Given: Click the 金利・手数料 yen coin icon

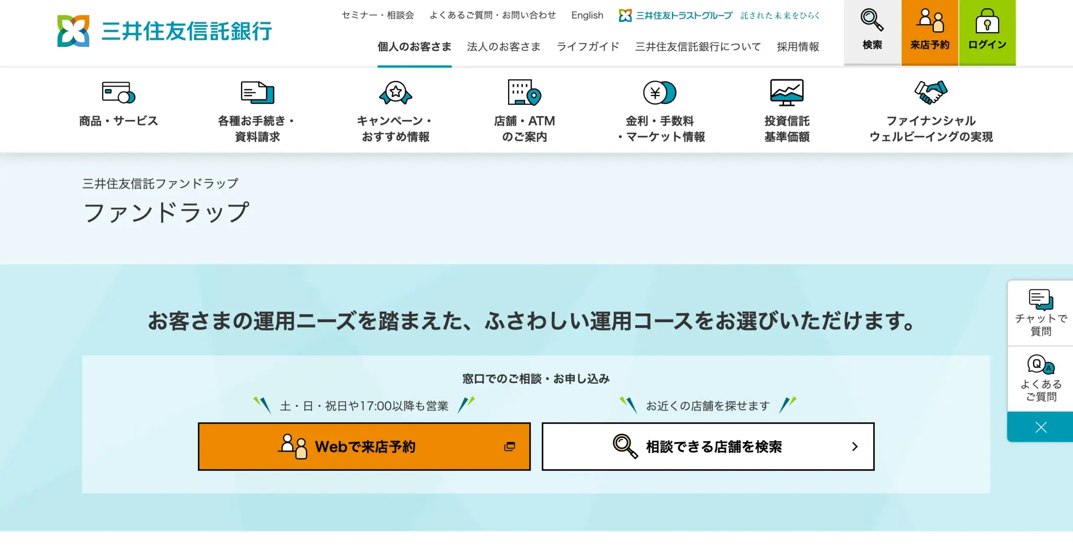Looking at the screenshot, I should point(660,92).
